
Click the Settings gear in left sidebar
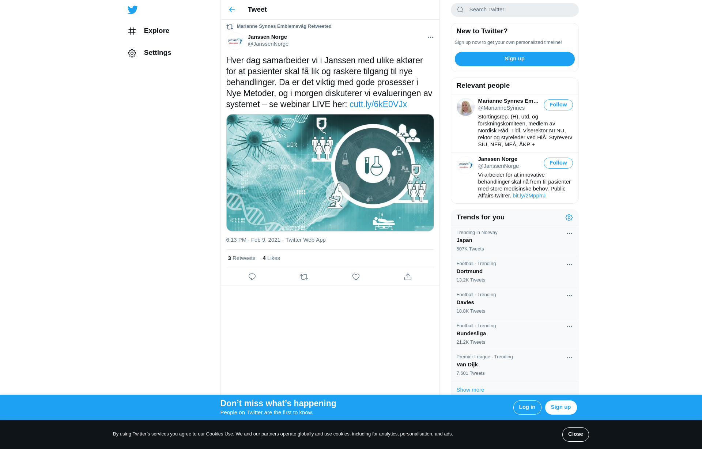point(132,53)
